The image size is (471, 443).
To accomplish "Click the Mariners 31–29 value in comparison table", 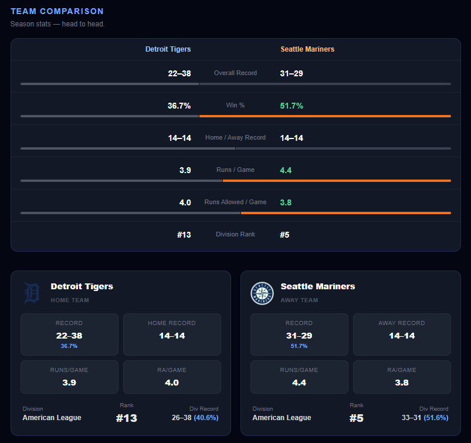I will coord(292,73).
